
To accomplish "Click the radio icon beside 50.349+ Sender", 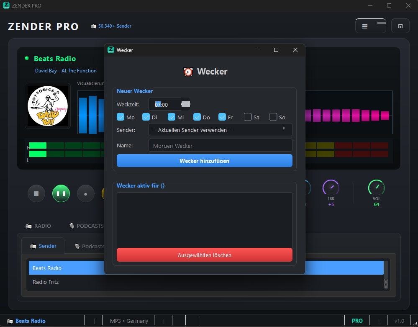I will (94, 26).
